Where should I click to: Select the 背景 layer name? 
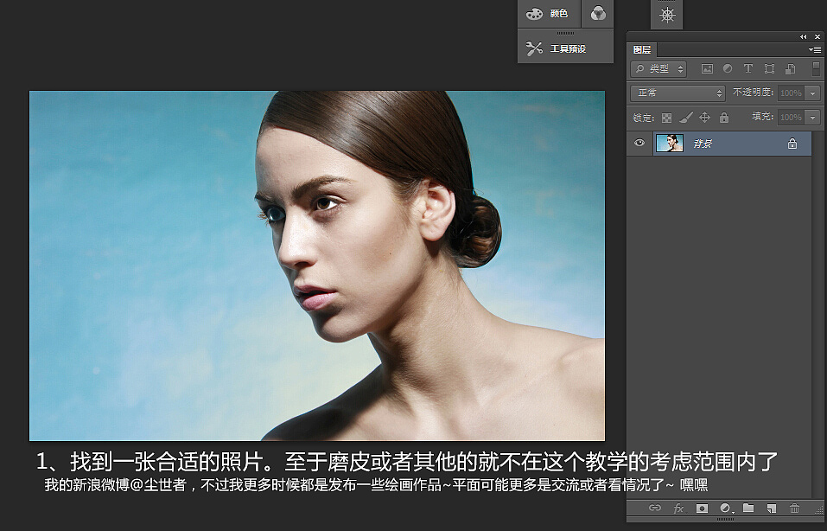pyautogui.click(x=702, y=144)
